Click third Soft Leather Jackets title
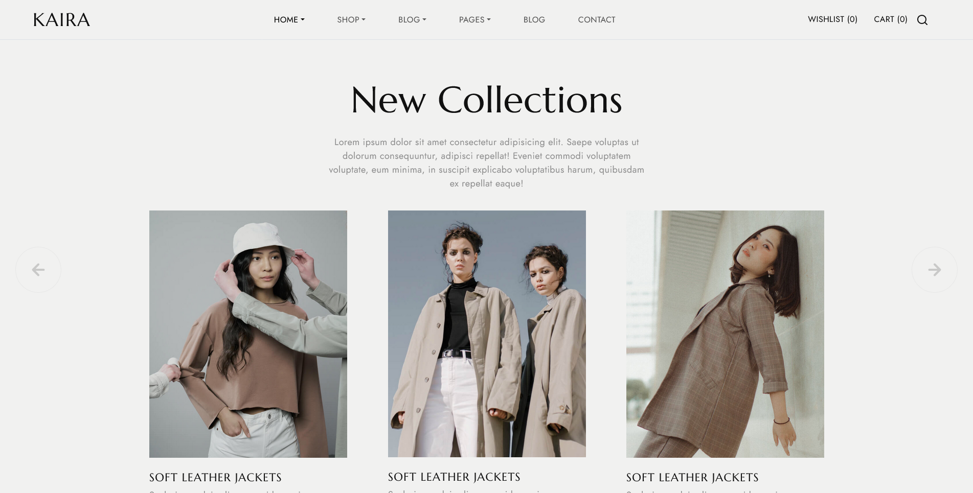 pos(692,478)
